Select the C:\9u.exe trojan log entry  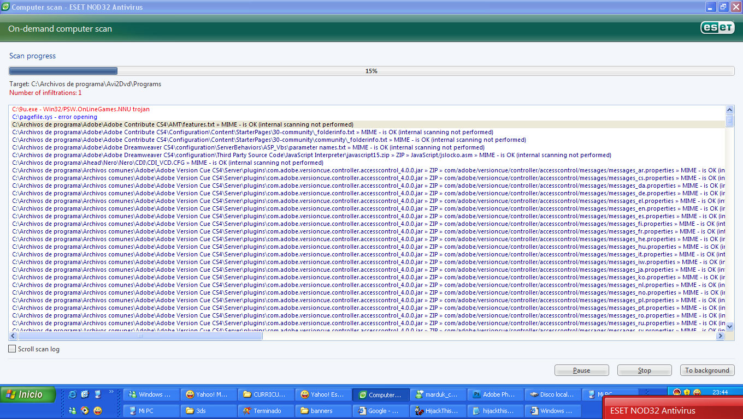(x=81, y=109)
